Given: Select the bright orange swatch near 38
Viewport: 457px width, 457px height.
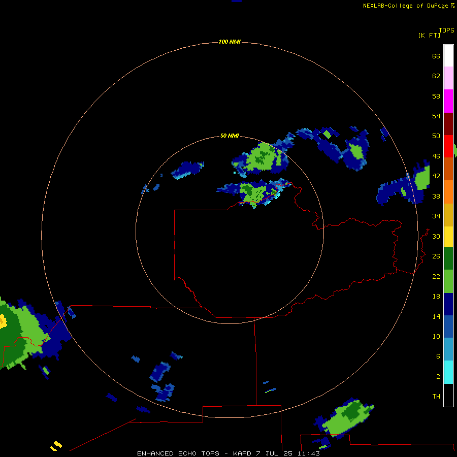Looking at the screenshot, I should click(x=448, y=192).
